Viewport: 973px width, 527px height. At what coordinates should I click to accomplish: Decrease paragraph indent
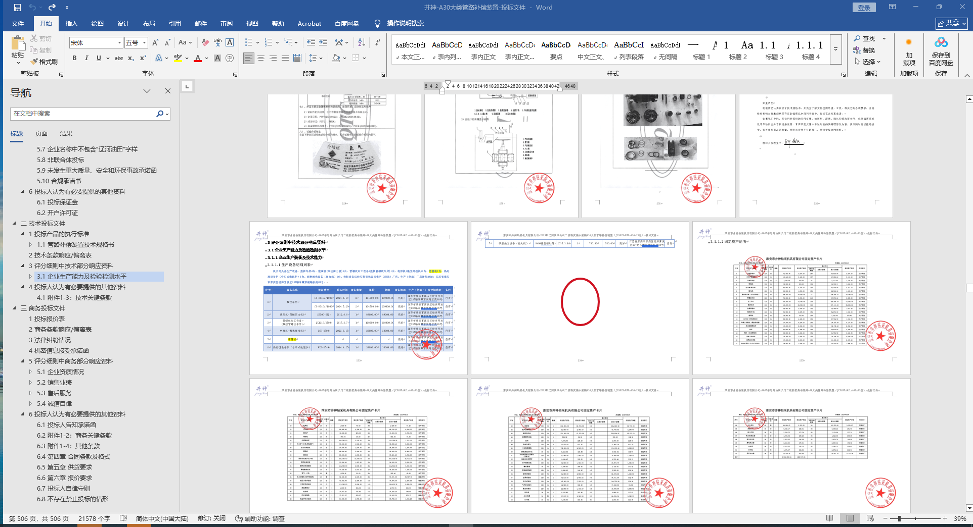click(311, 42)
